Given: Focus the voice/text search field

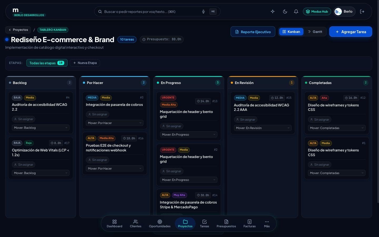Looking at the screenshot, I should point(157,12).
